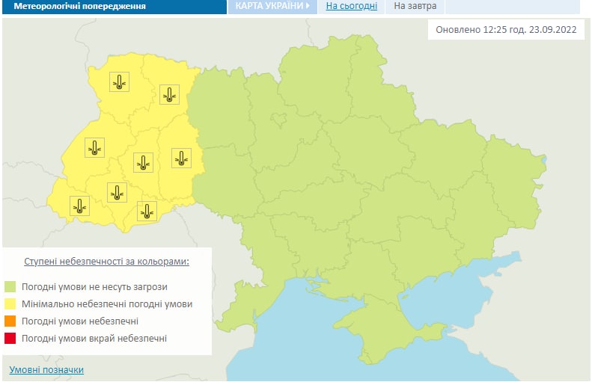Open the Умовні позначки link
The image size is (592, 382).
46,370
